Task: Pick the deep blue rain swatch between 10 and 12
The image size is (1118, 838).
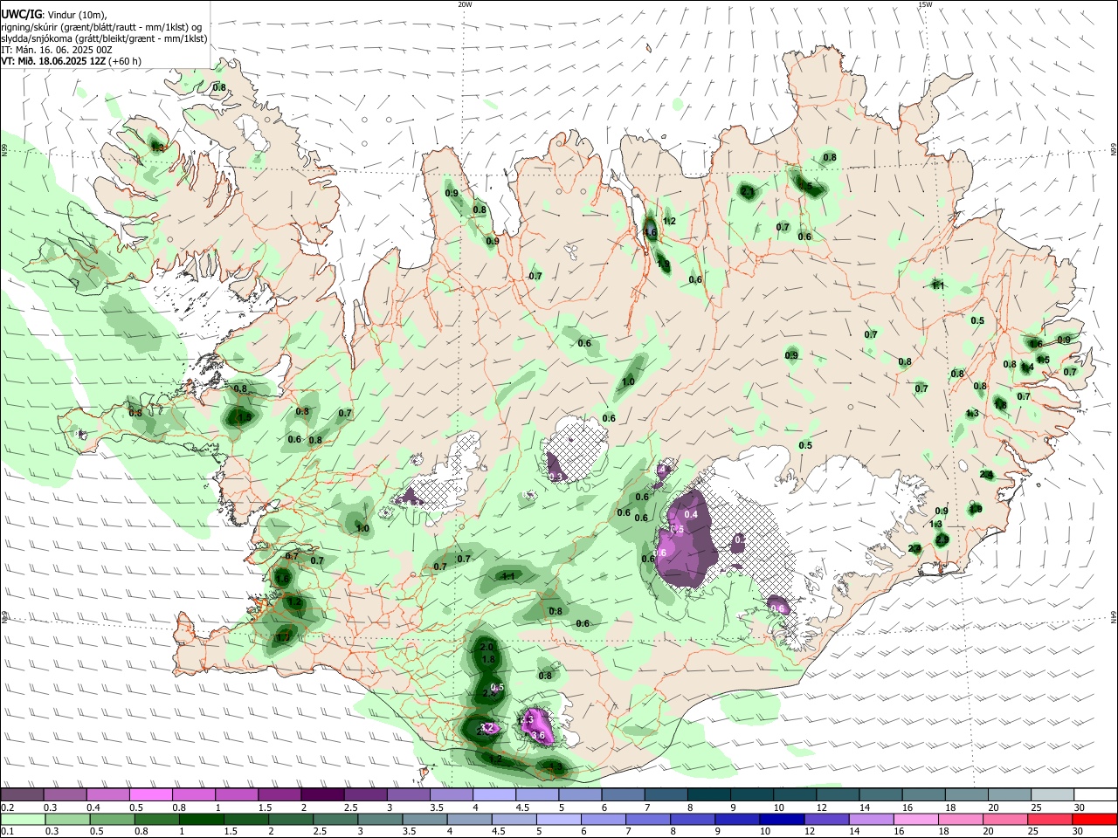Action: [782, 819]
